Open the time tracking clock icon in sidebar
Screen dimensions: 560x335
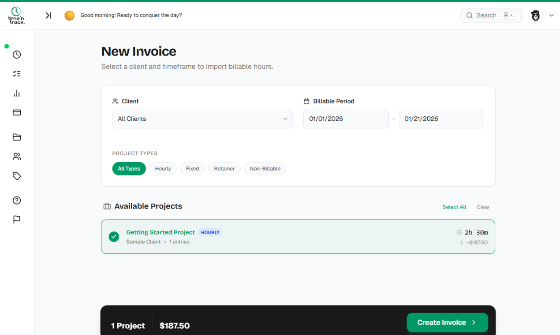[x=16, y=54]
